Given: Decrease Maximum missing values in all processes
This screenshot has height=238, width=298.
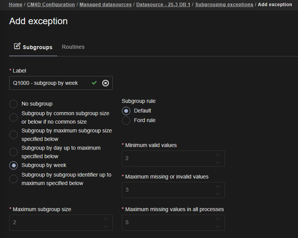Looking at the screenshot, I should point(218,226).
